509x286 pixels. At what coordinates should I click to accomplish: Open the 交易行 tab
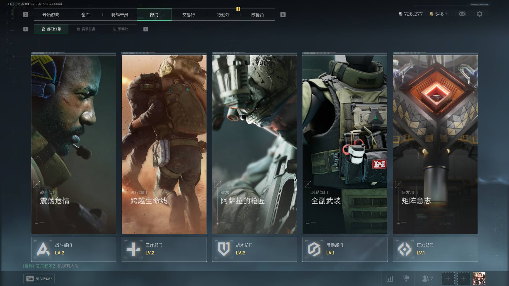(x=188, y=15)
